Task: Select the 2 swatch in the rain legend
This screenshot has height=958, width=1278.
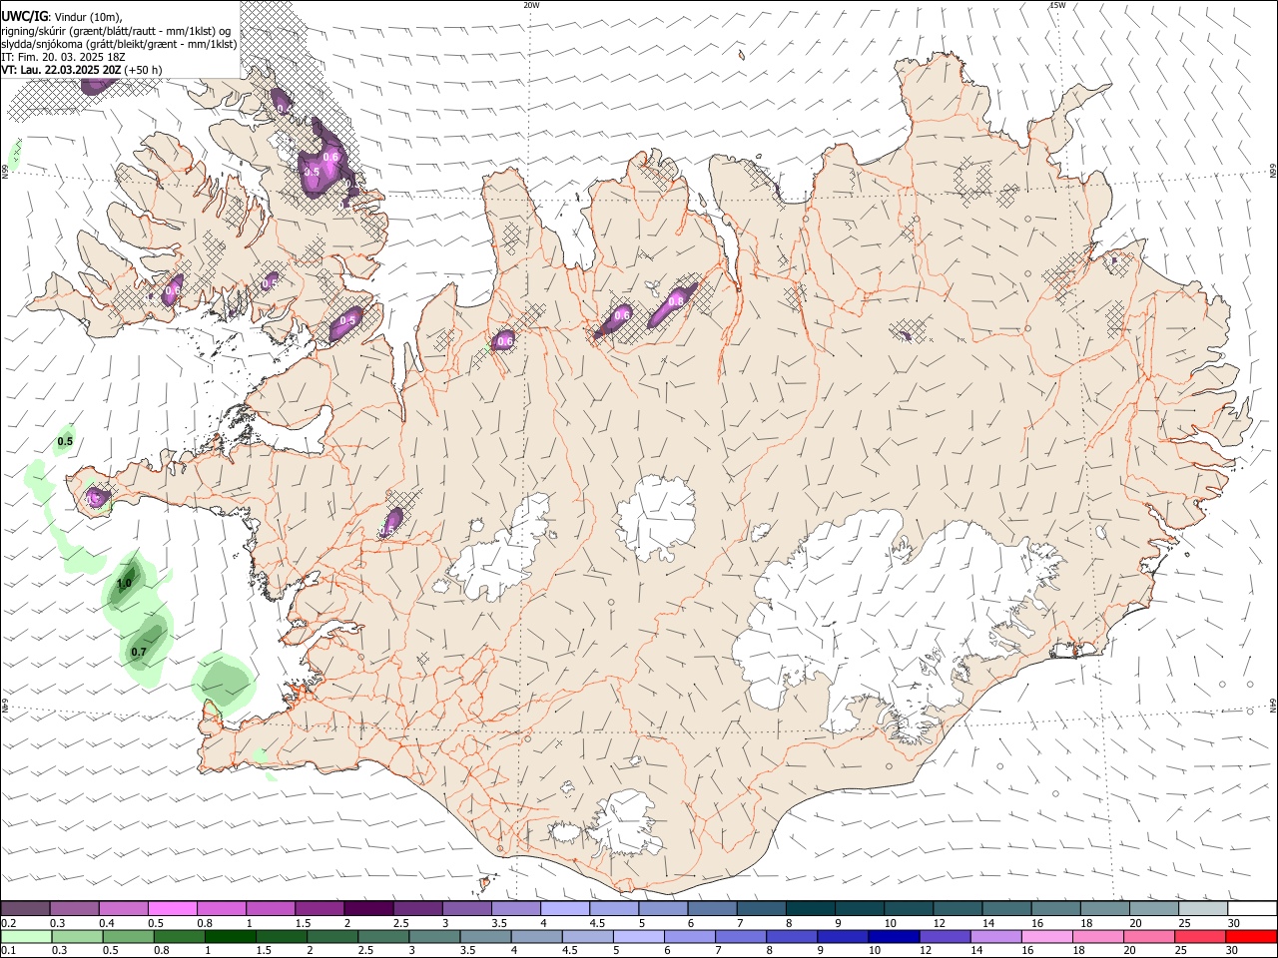Action: pyautogui.click(x=331, y=936)
